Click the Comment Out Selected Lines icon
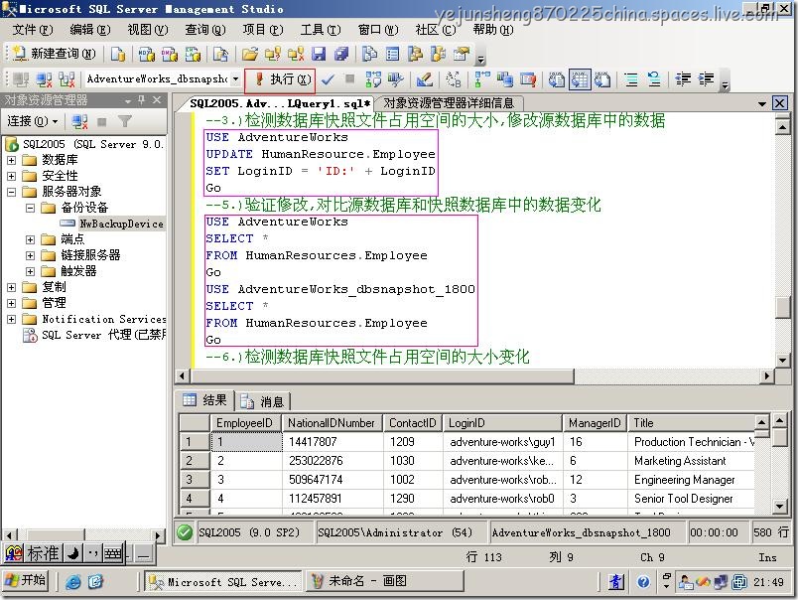 pyautogui.click(x=631, y=79)
